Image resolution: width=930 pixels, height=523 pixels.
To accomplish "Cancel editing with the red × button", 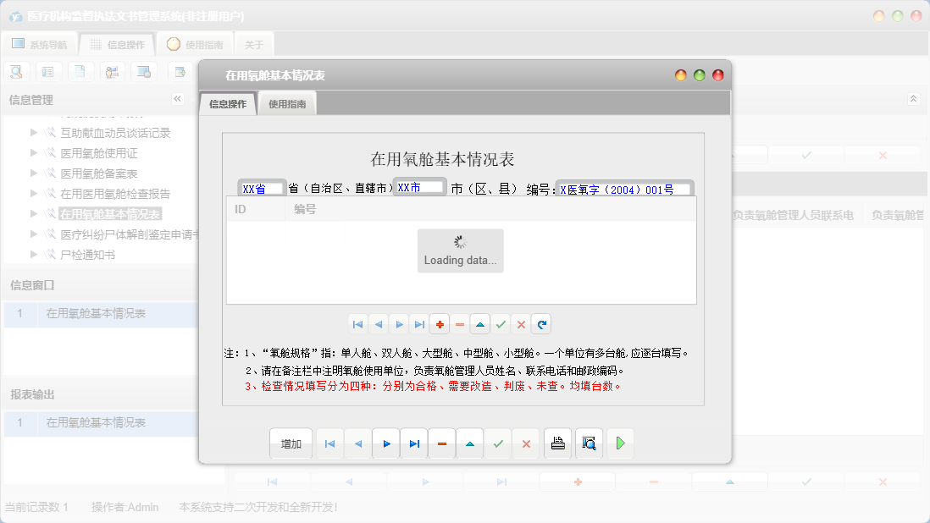I will click(526, 443).
